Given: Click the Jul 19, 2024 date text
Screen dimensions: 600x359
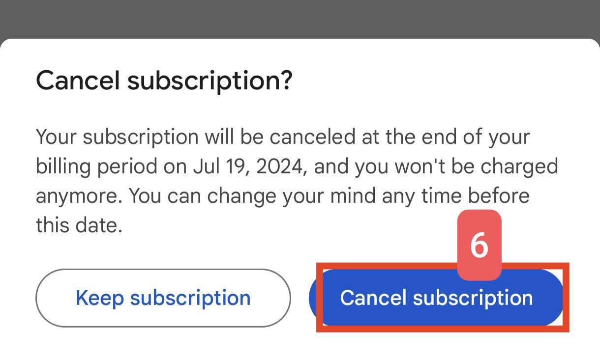Looking at the screenshot, I should click(250, 167).
